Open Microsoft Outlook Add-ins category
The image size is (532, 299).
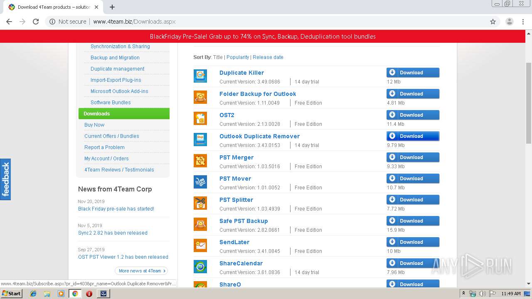click(119, 91)
